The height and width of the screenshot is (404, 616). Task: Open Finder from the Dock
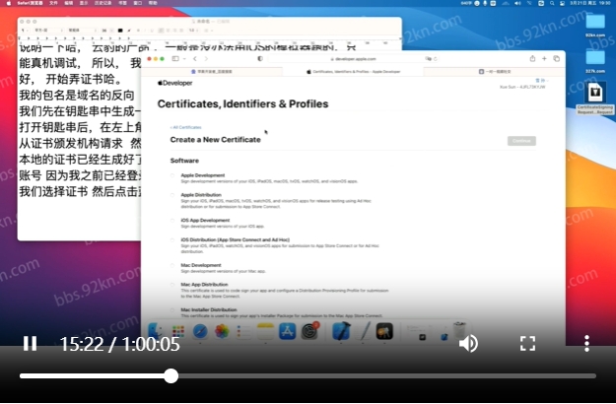tap(156, 331)
